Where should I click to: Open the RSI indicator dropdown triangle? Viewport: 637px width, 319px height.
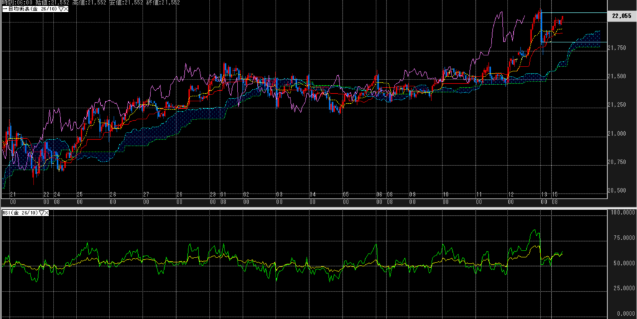[x=40, y=213]
